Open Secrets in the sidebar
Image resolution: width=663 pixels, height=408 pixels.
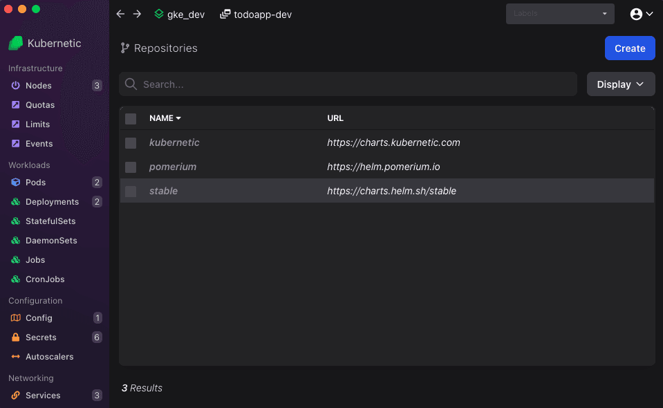[41, 337]
